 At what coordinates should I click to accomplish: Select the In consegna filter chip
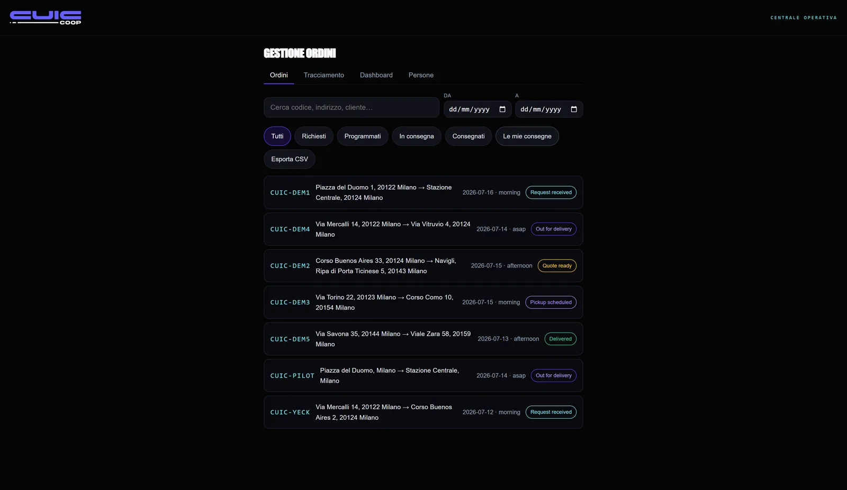click(x=417, y=136)
